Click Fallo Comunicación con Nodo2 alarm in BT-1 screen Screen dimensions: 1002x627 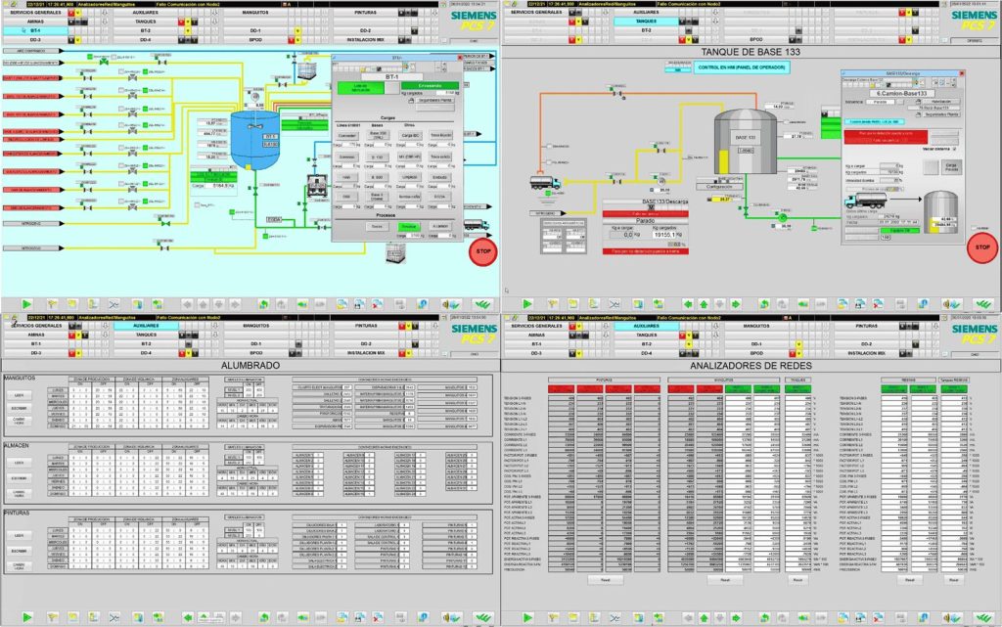pyautogui.click(x=189, y=4)
